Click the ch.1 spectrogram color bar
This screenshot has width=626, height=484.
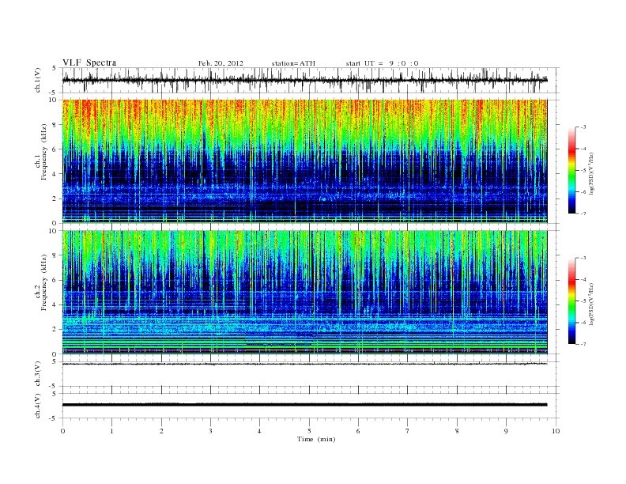tap(572, 170)
